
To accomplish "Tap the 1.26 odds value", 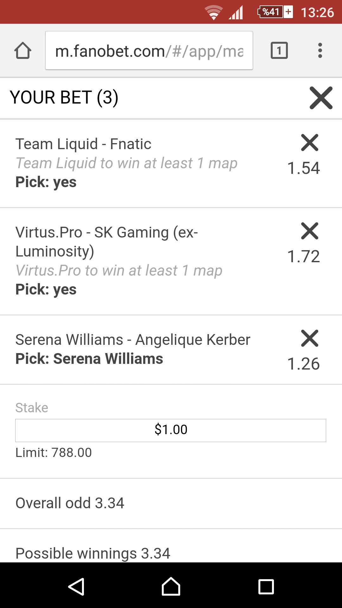I will (303, 364).
